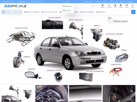Viewport: 137px width, 102px height.
Task: Click the ЛАНОС Авто Деталі logo
Action: pyautogui.click(x=15, y=6)
